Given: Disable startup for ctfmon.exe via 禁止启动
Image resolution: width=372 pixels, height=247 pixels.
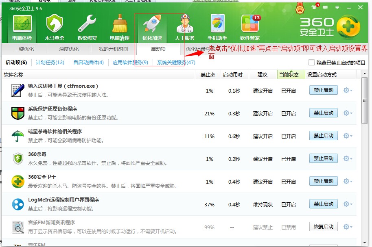Looking at the screenshot, I should pos(324,90).
